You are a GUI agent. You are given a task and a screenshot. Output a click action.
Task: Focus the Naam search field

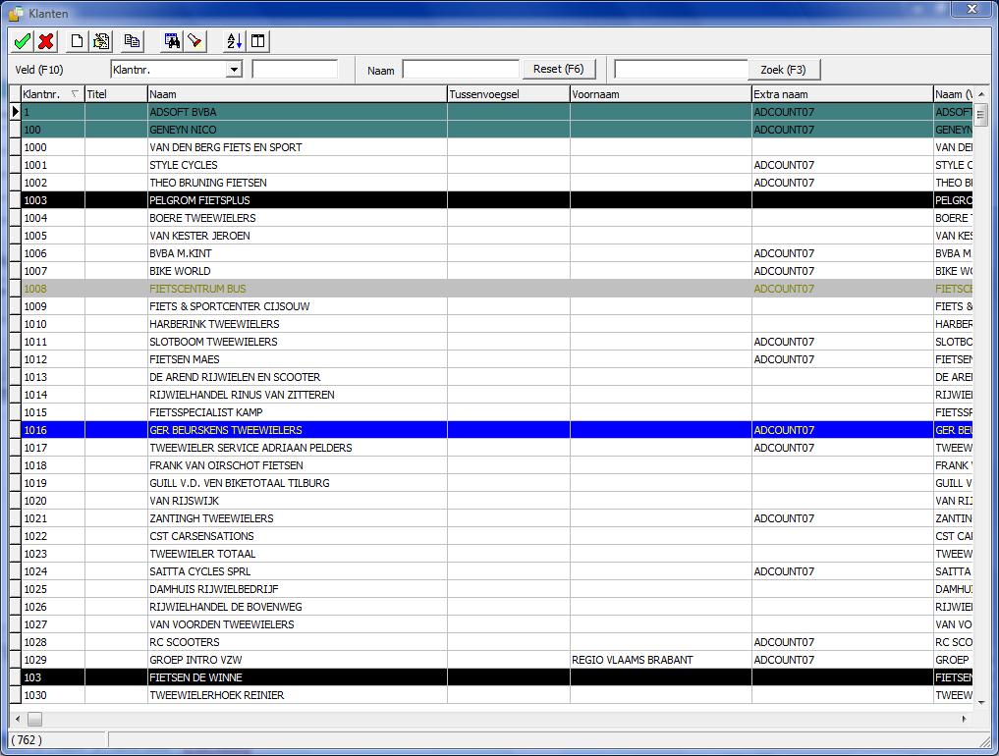tap(461, 70)
